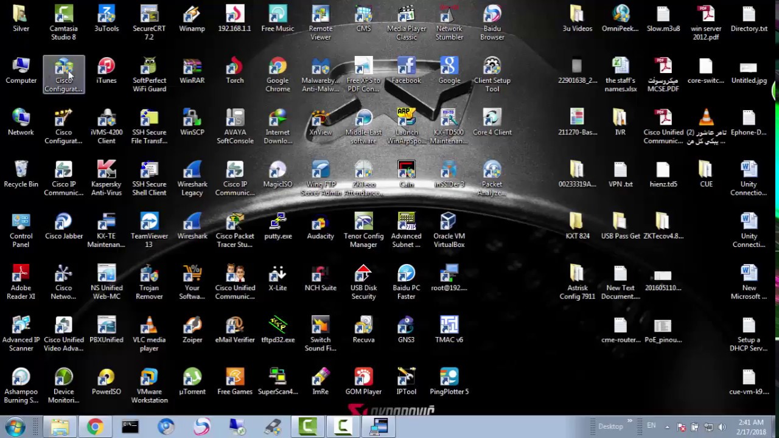Click the AVAYA SoftConsole icon
The height and width of the screenshot is (438, 779).
[235, 126]
